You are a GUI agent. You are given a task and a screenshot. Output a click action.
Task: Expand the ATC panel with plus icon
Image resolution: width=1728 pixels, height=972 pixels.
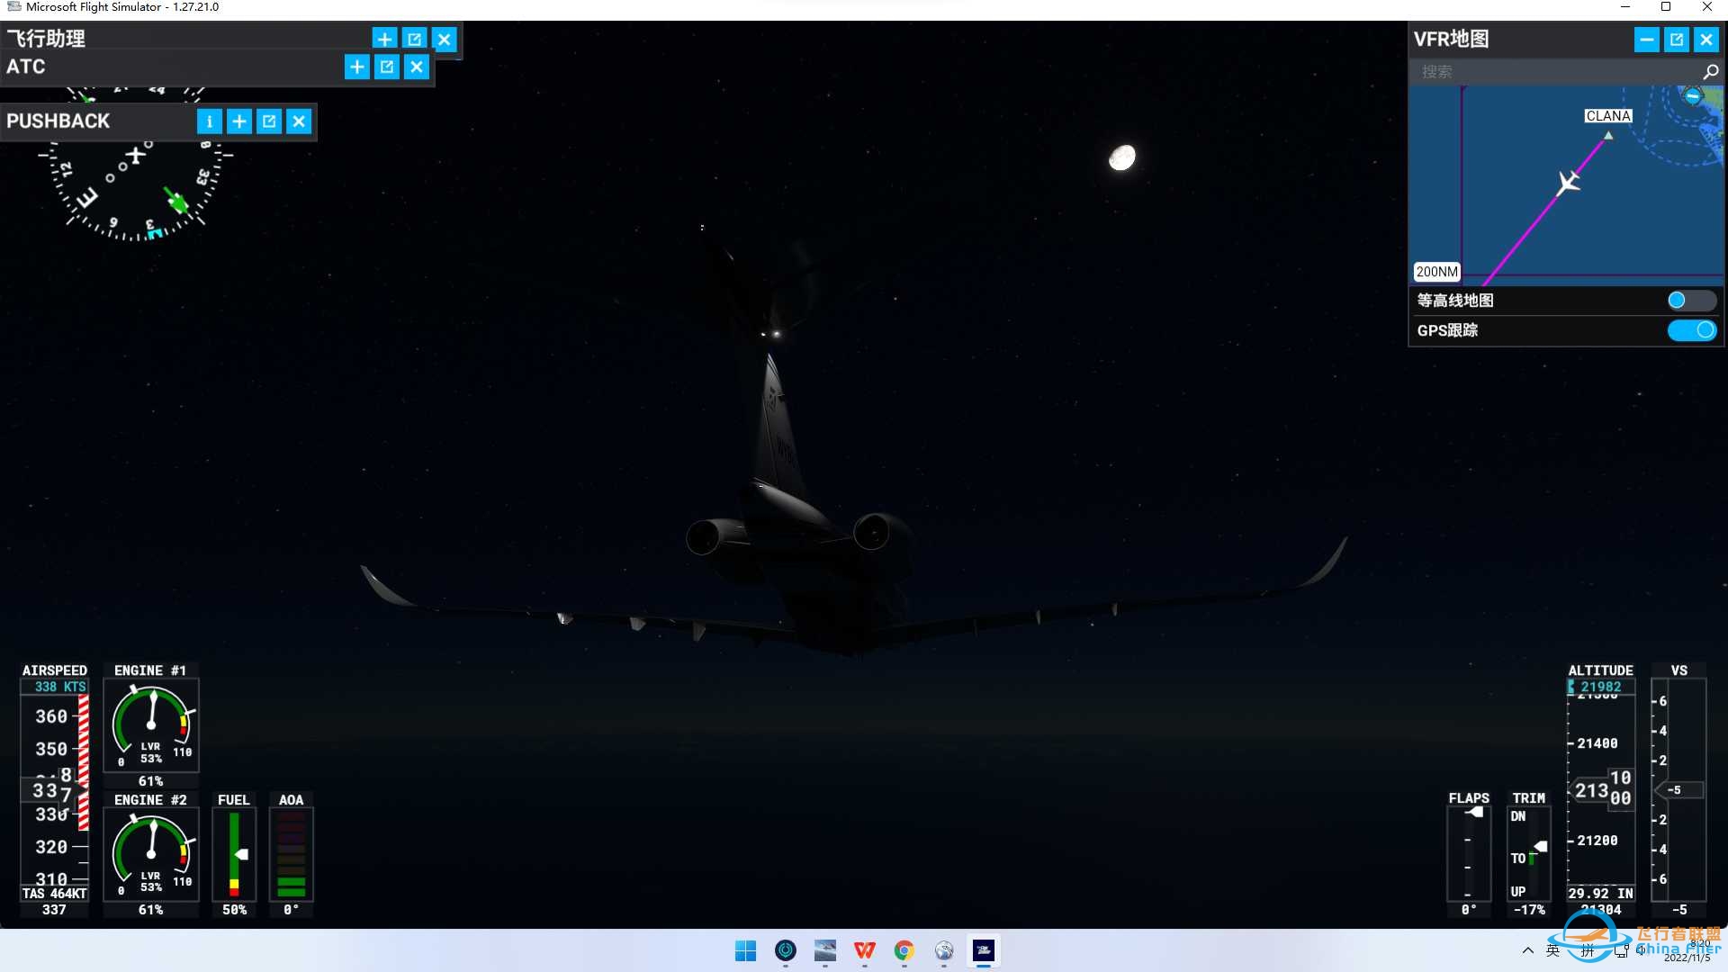click(357, 67)
